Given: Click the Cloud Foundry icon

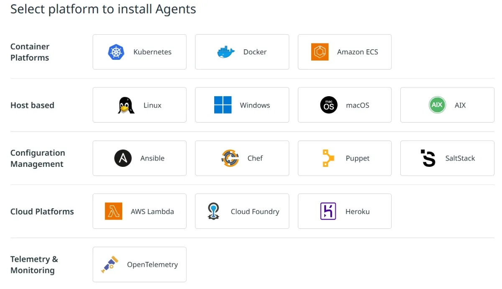Looking at the screenshot, I should (213, 211).
